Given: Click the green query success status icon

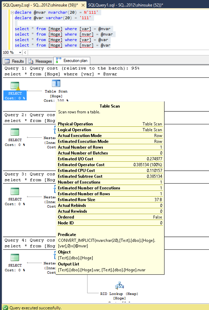Looking at the screenshot, I should pos(5,307).
